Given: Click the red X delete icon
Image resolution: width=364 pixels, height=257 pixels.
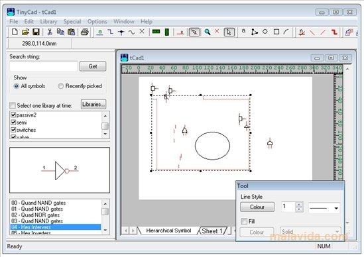Looking at the screenshot, I should coord(217,31).
